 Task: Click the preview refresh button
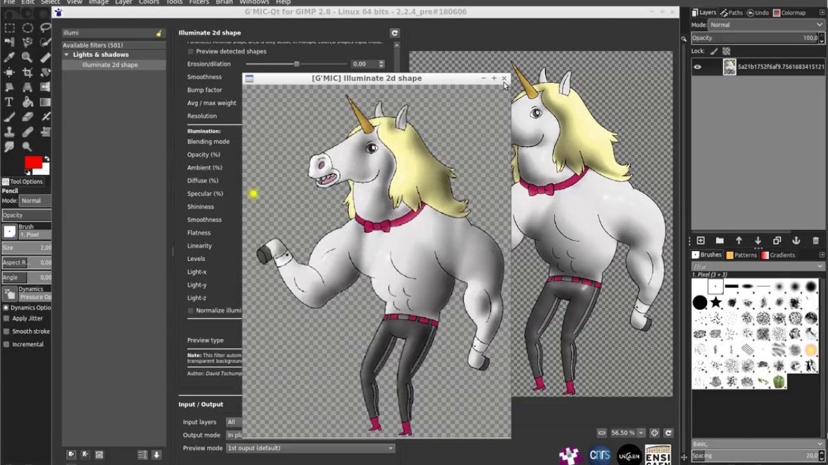pyautogui.click(x=668, y=433)
